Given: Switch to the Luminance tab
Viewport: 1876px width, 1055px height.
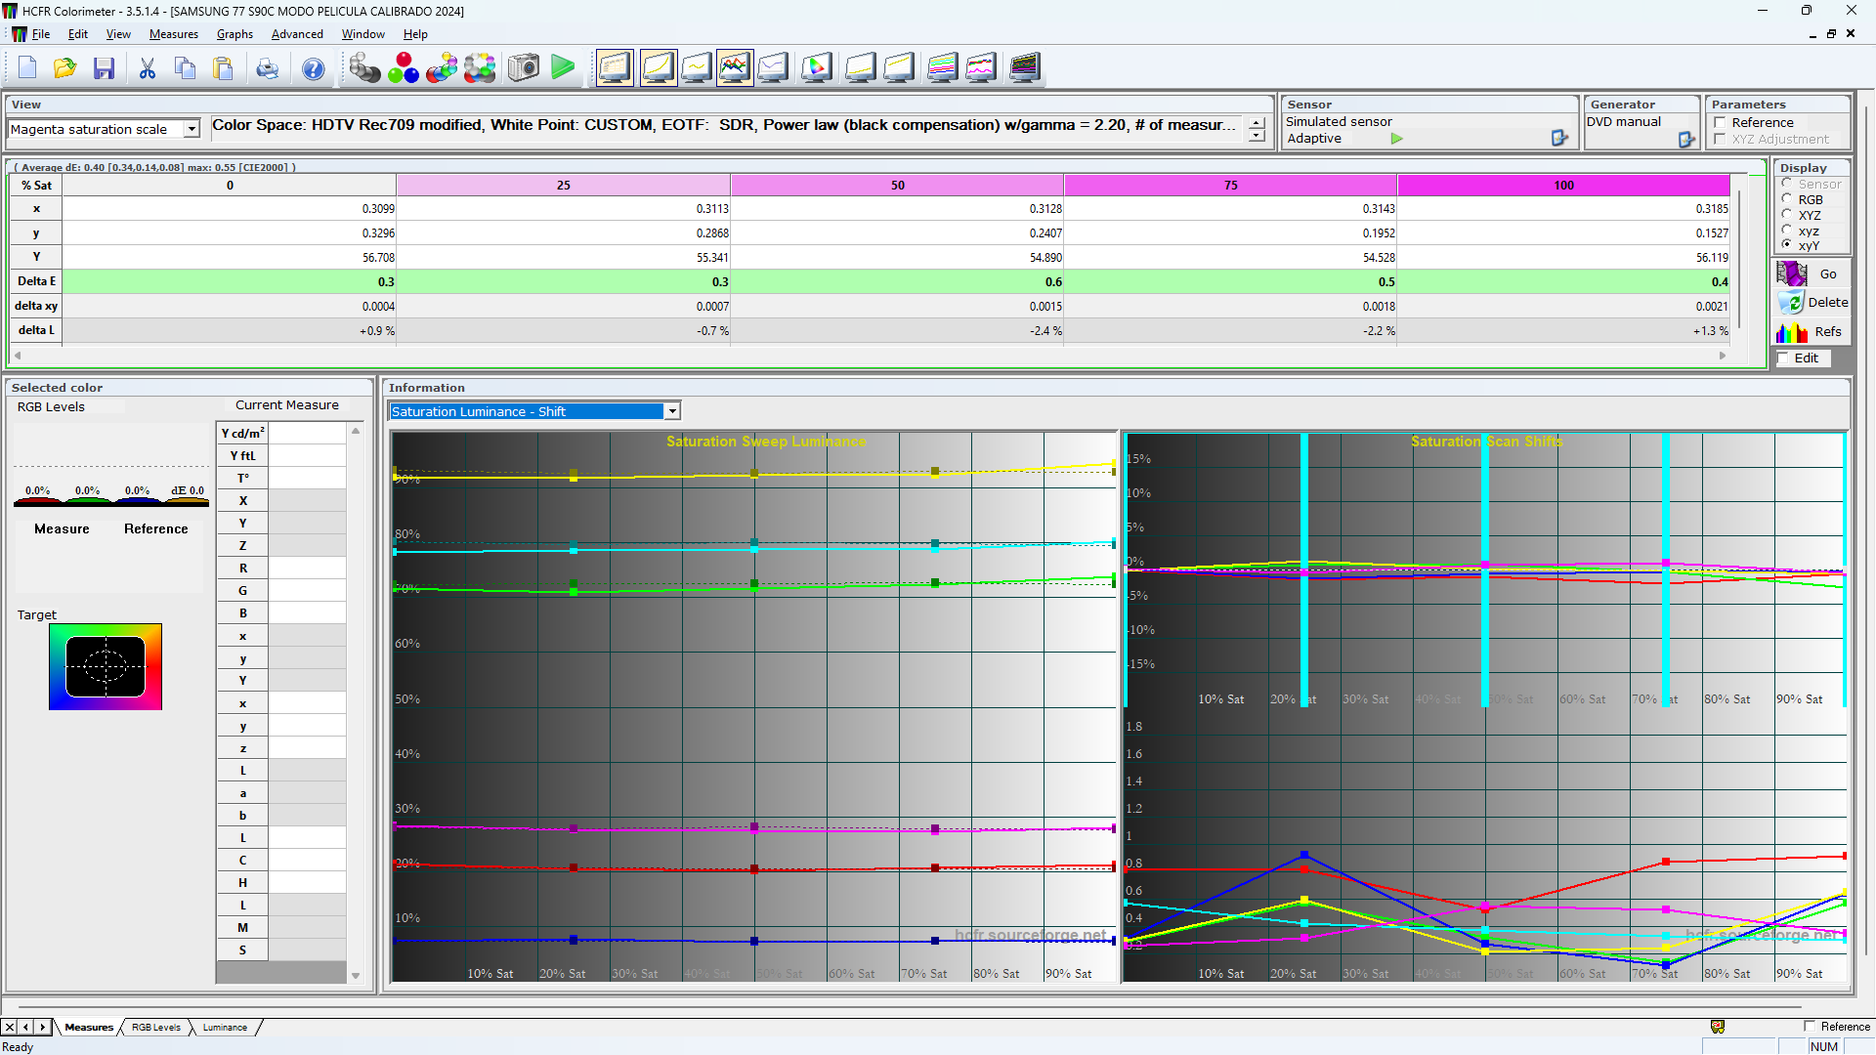Looking at the screenshot, I should point(225,1027).
